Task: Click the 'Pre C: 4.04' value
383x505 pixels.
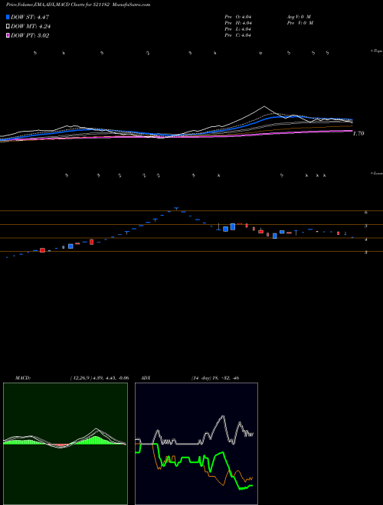Action: 238,35
